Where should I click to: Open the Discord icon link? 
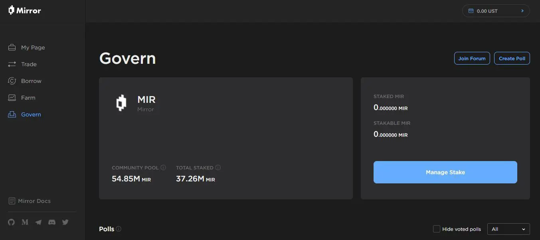[52, 222]
